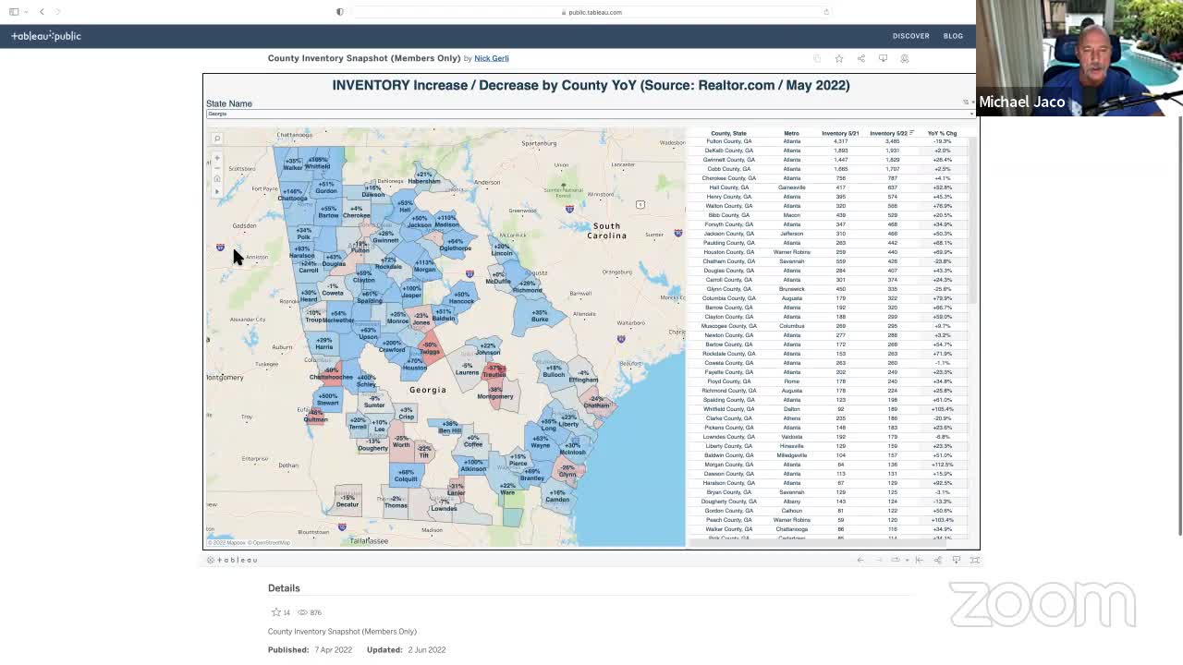Open the Nick Gerli author link
Screen dimensions: 1183x665
click(492, 58)
